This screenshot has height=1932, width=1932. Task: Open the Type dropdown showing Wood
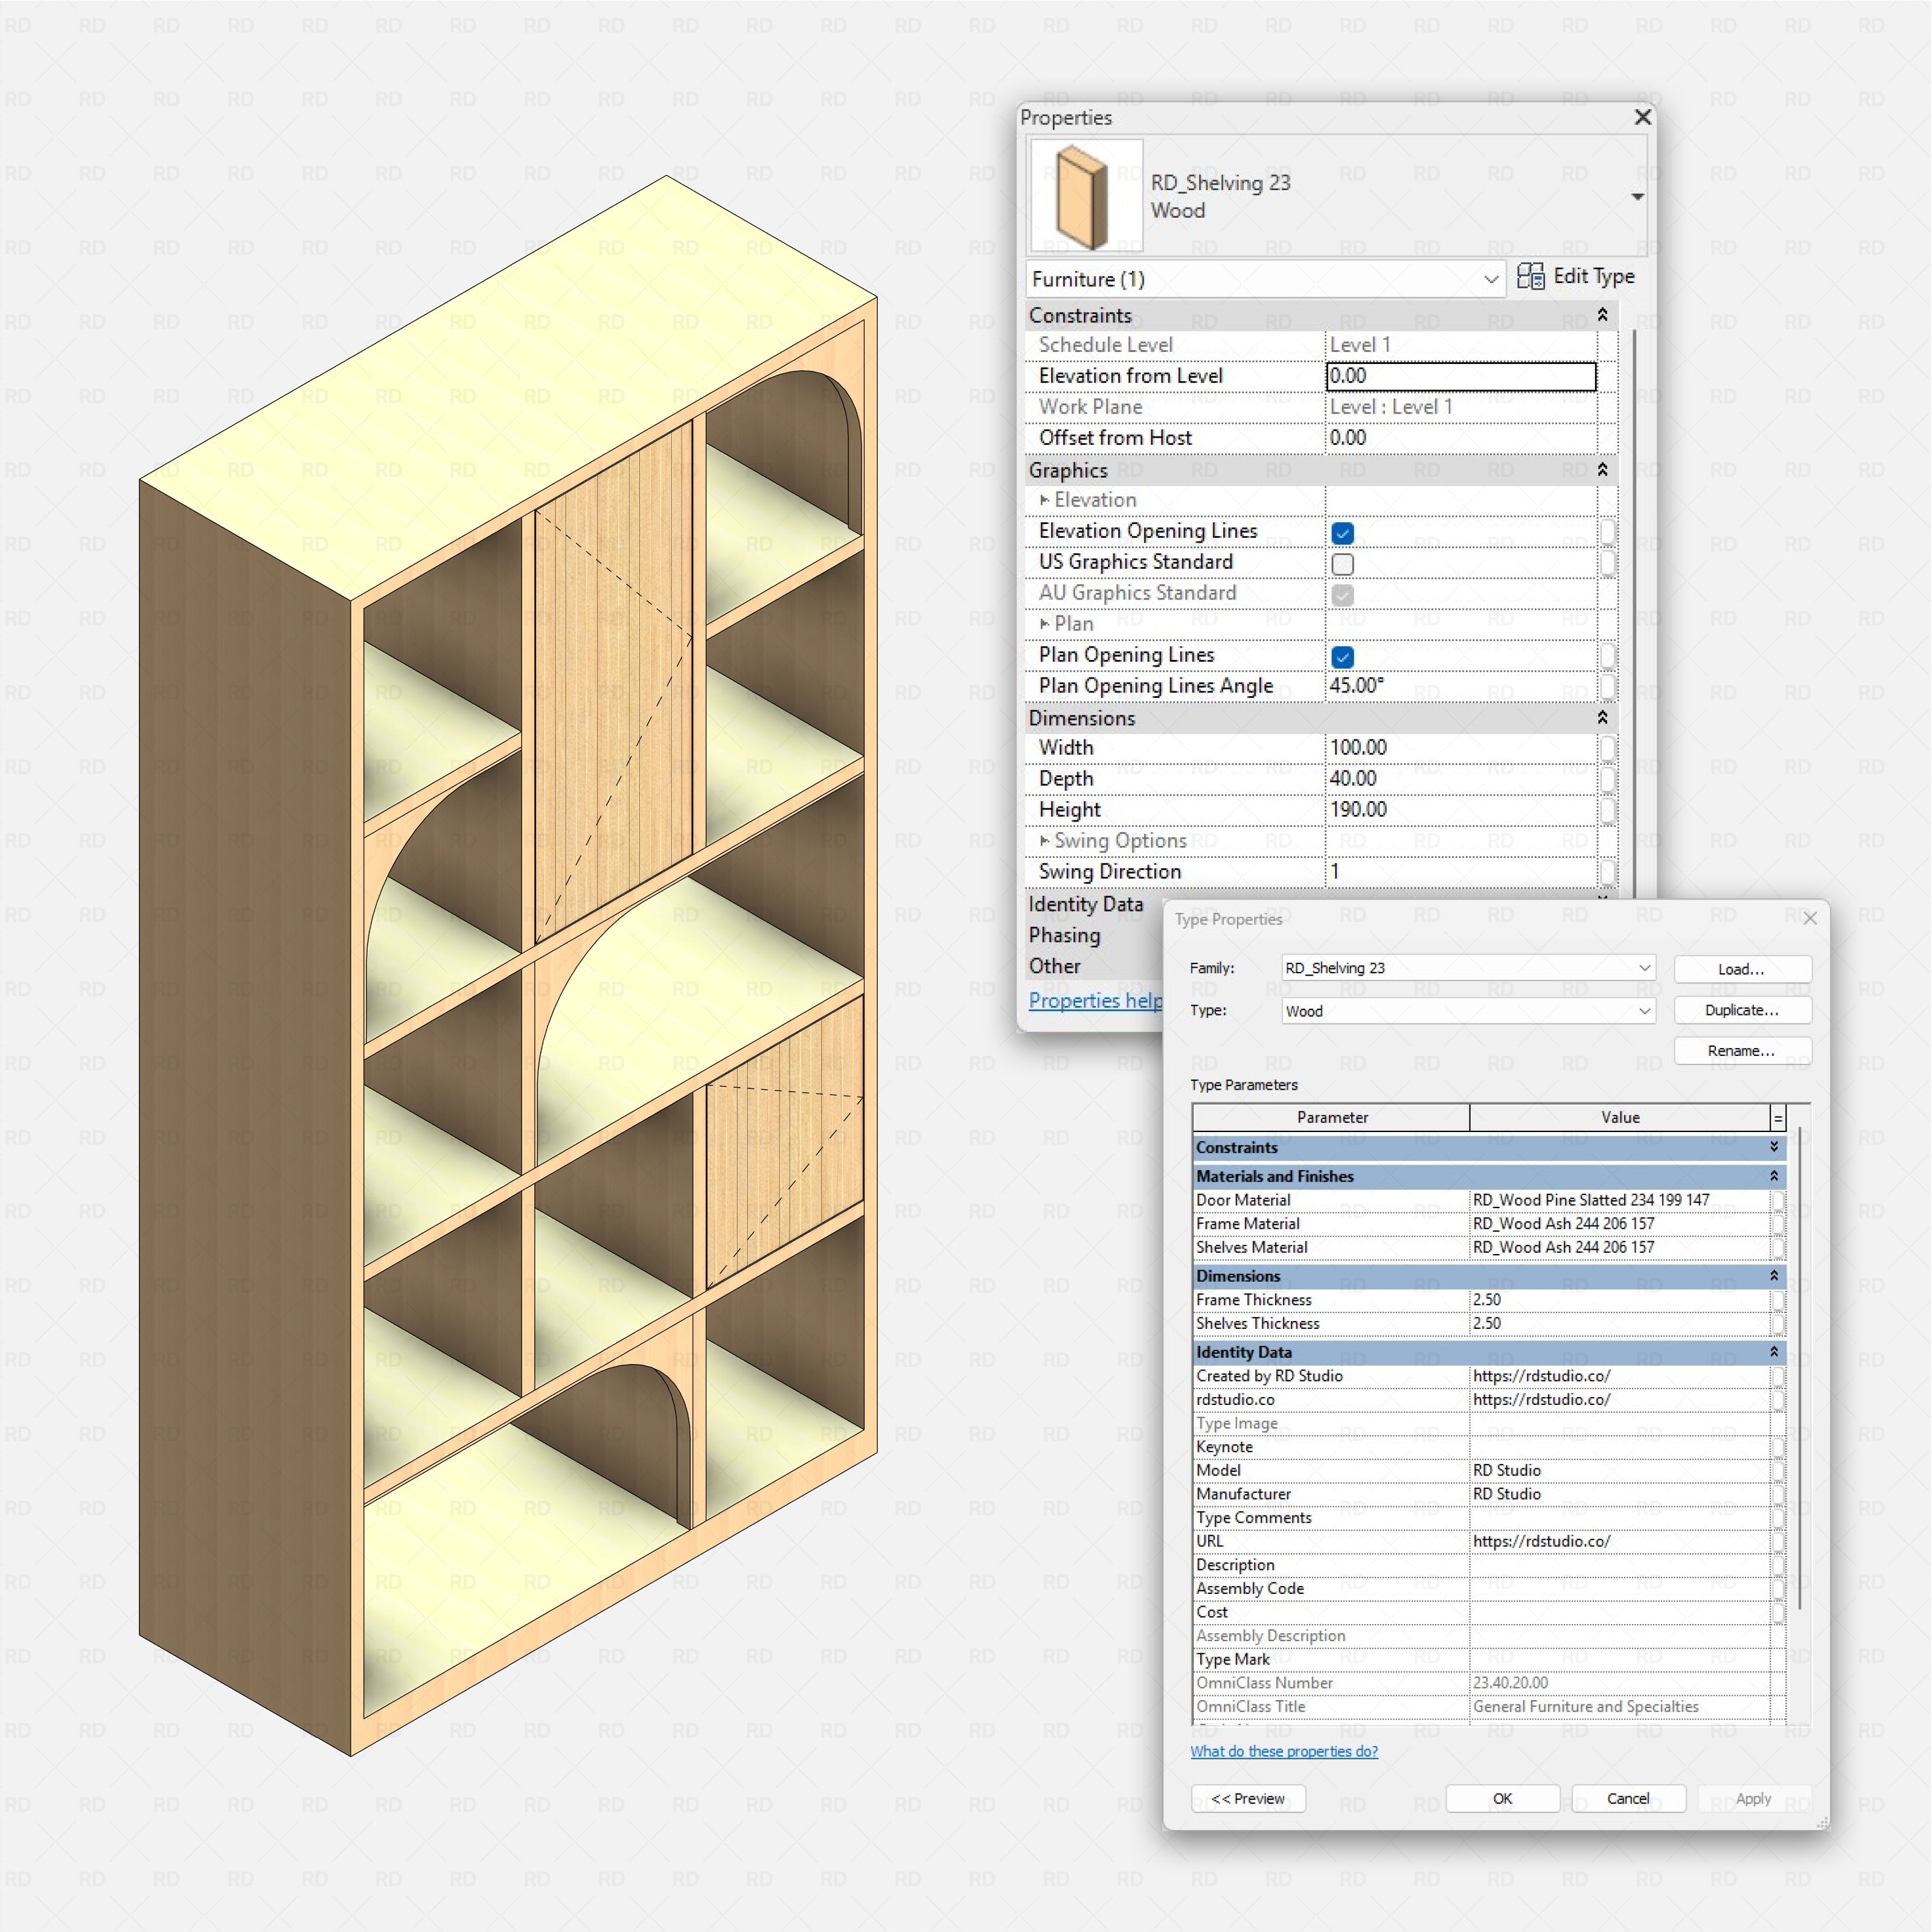pos(1468,1011)
